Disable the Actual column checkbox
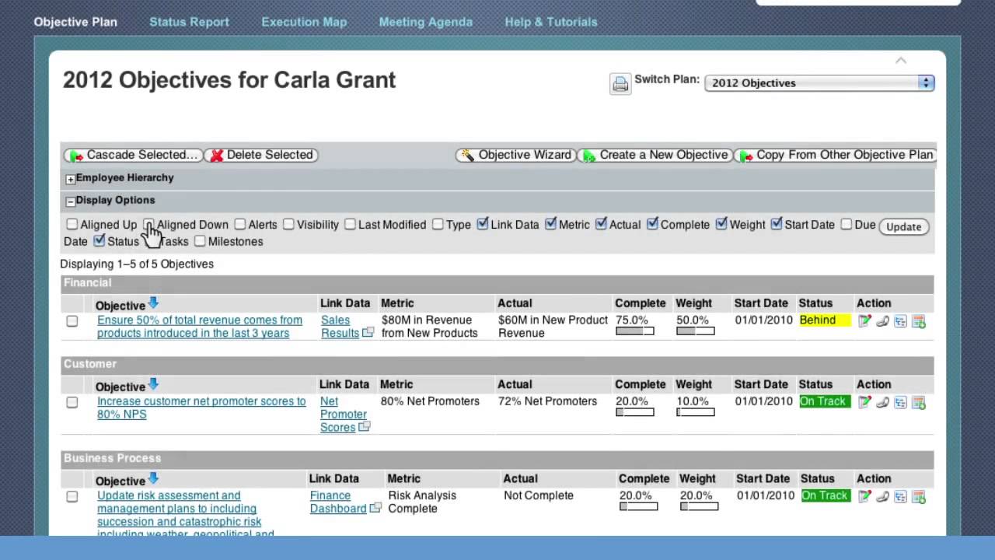Image resolution: width=995 pixels, height=560 pixels. (x=601, y=224)
